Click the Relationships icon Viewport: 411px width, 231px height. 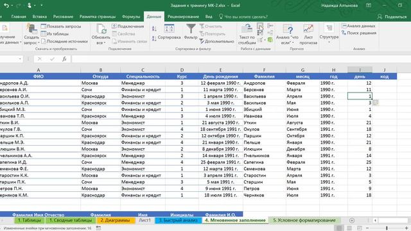pyautogui.click(x=270, y=33)
